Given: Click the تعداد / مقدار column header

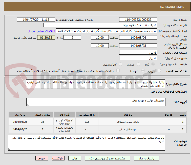Looking at the screenshot, I should 43,115.
